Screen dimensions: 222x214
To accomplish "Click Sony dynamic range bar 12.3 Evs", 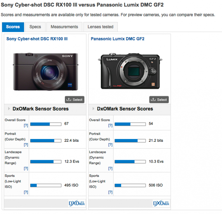I will click(x=46, y=162).
